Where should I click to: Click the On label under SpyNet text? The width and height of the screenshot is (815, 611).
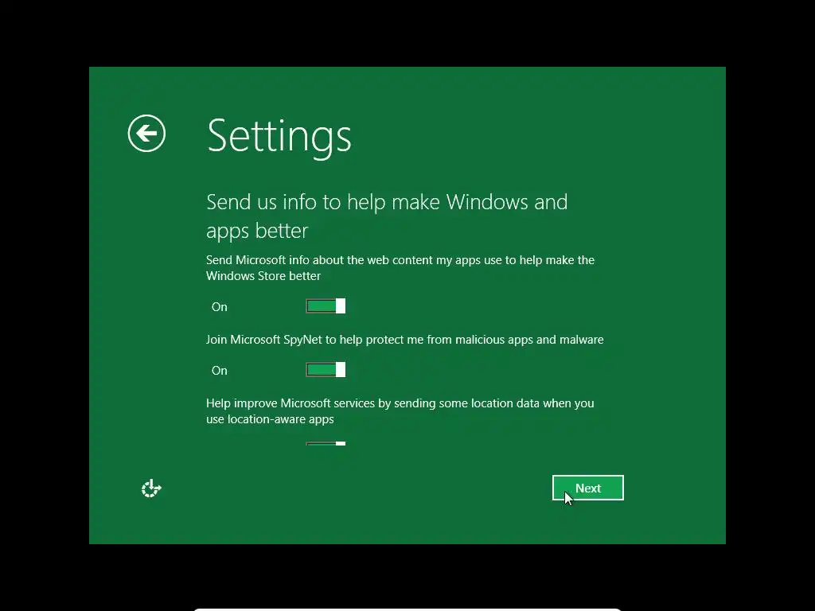220,371
